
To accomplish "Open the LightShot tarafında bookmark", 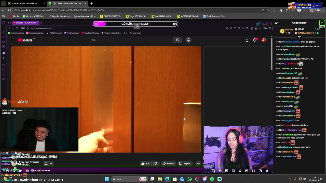I will [60, 16].
